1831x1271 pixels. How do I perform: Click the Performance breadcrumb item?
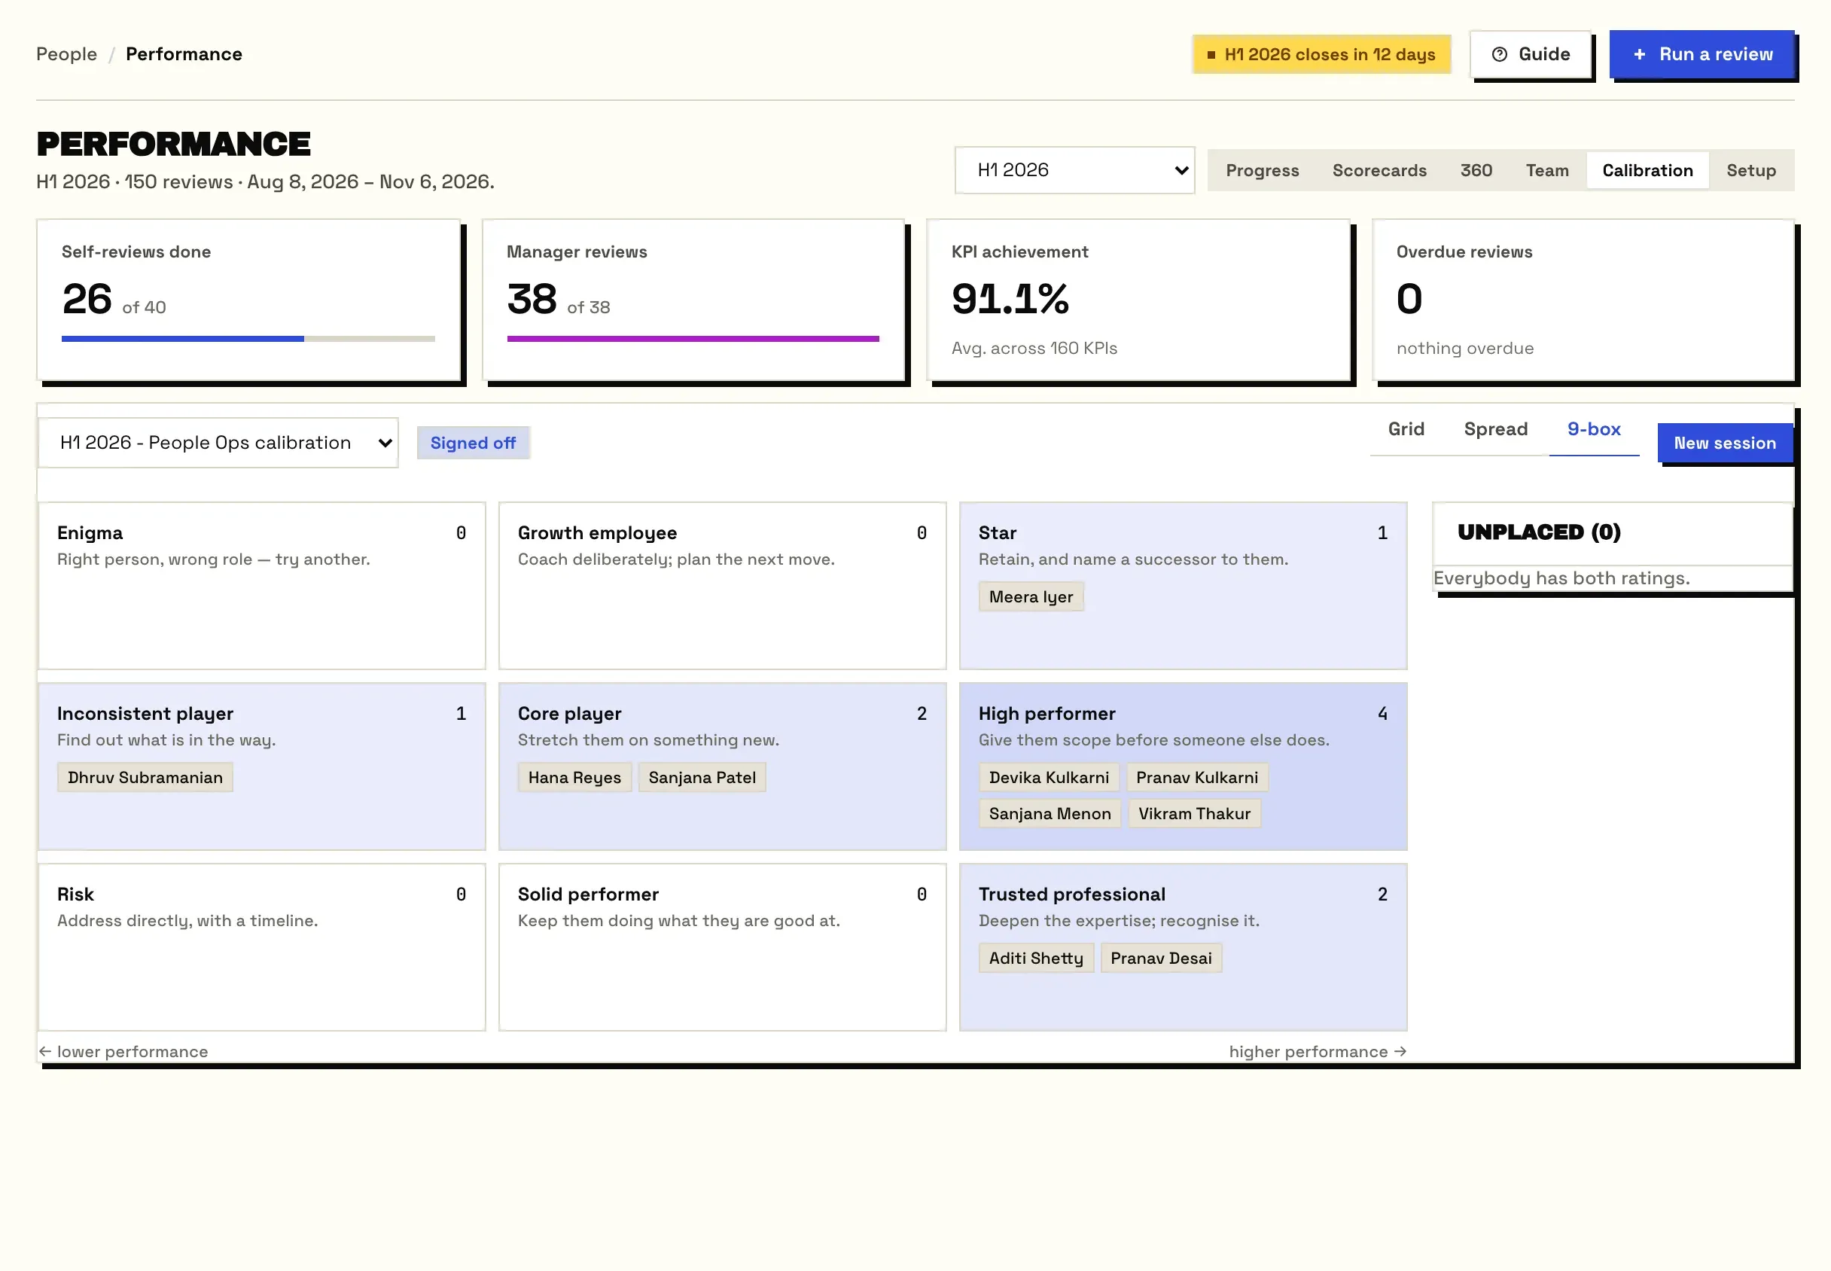pos(184,54)
